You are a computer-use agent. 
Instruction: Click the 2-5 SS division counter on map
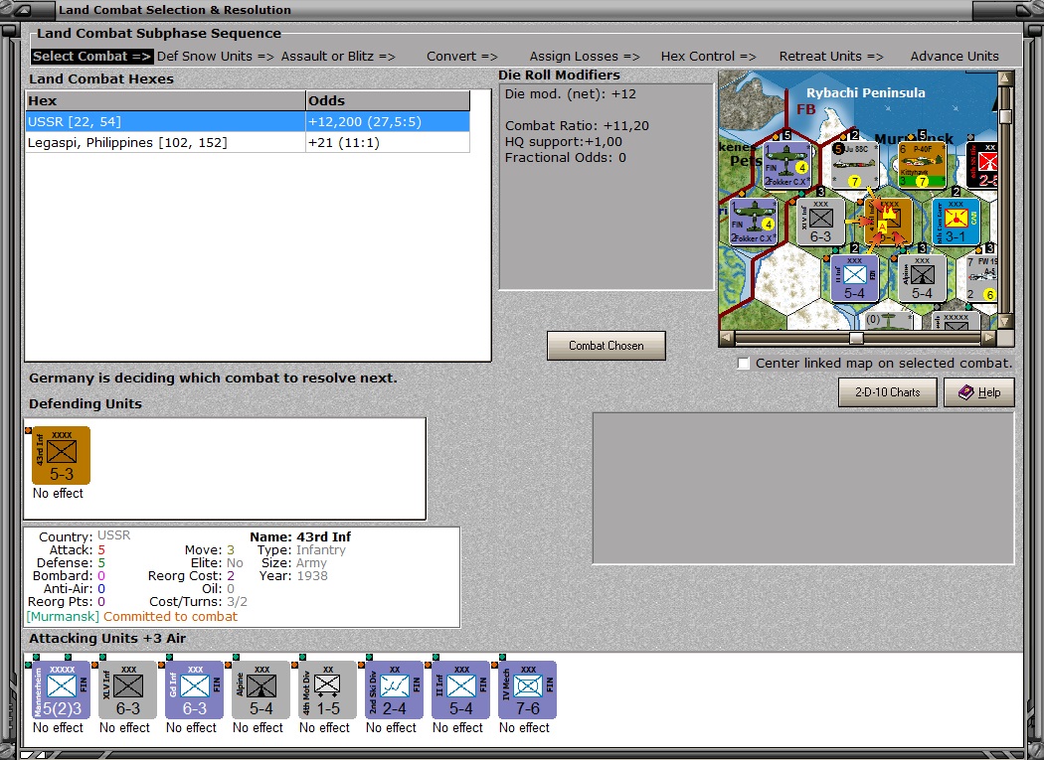point(981,165)
